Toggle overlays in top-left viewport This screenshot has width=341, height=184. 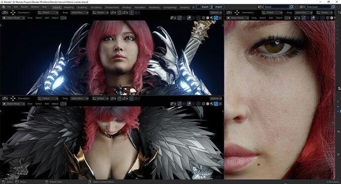(189, 18)
